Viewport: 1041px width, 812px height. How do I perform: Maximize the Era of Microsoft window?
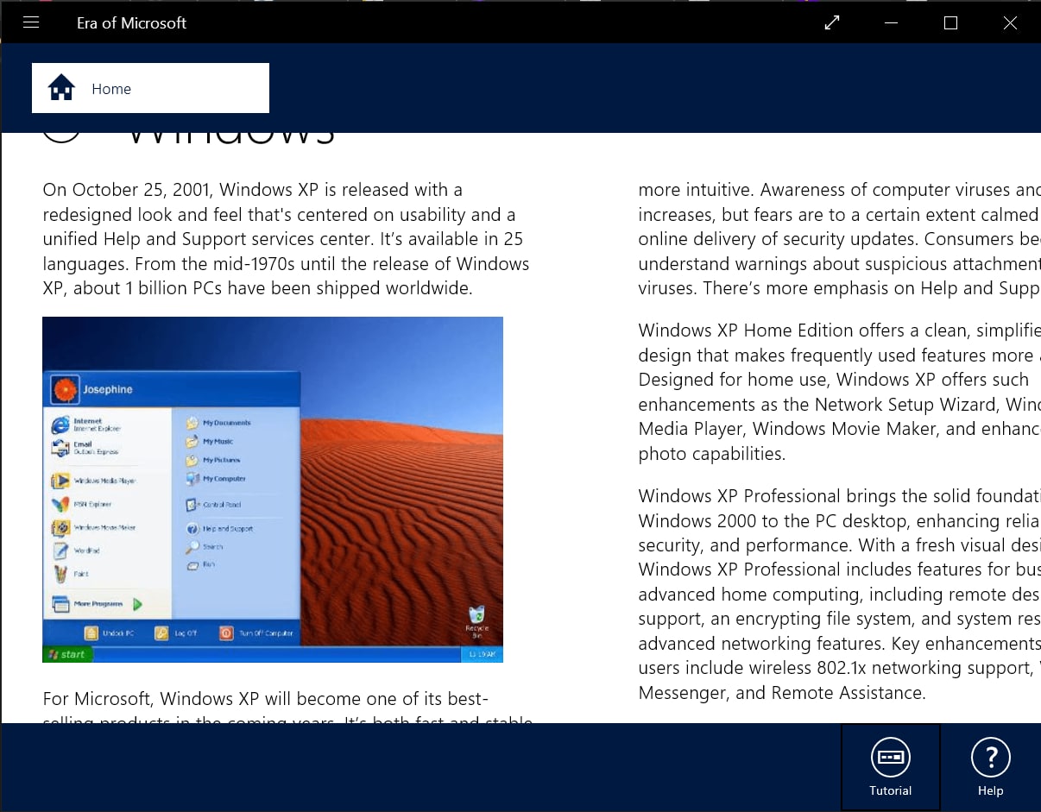point(950,23)
